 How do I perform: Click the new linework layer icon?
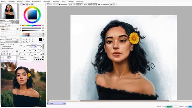[4, 52]
